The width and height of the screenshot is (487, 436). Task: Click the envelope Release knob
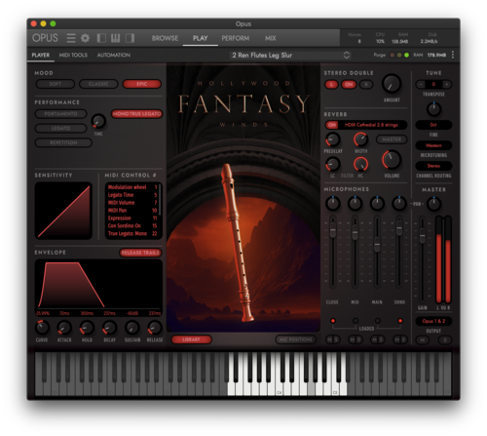click(x=155, y=328)
